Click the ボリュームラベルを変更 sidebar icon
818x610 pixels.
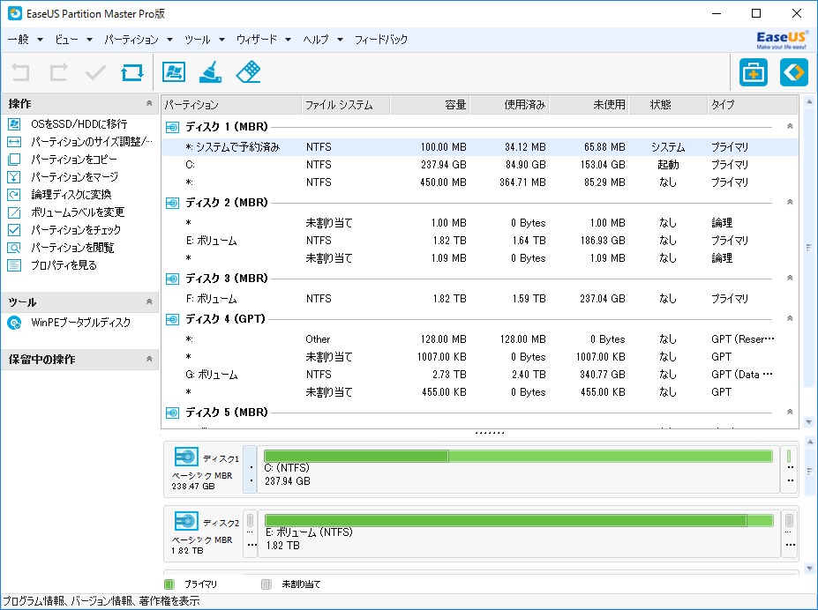(14, 212)
